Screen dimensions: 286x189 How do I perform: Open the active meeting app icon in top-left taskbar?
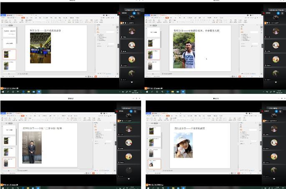click(39, 92)
